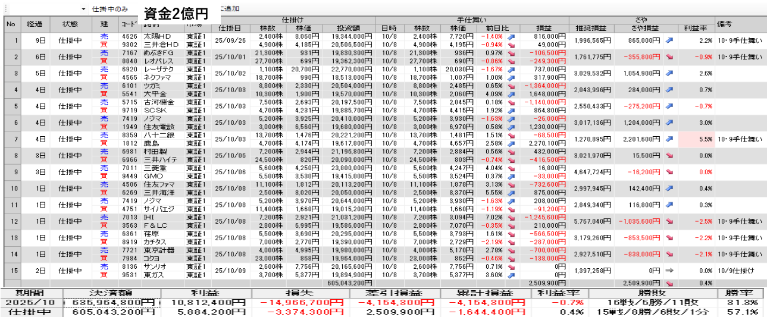Click the pink highlighted 5.5% profit rate cell
767x317 pixels.
click(696, 140)
